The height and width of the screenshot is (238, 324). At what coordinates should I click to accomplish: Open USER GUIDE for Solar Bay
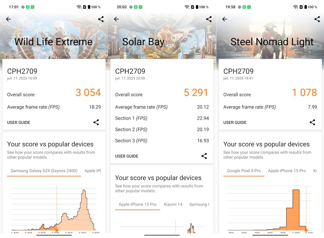[127, 156]
